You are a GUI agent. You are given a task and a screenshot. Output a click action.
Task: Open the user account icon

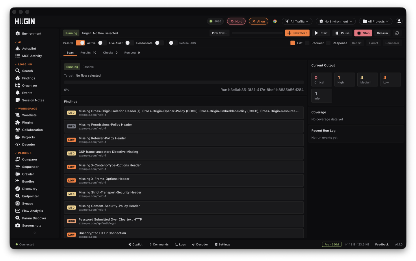(x=399, y=21)
